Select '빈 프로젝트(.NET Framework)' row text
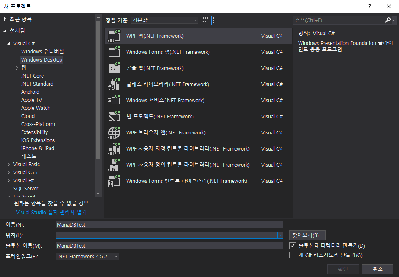This screenshot has width=399, height=277. click(x=160, y=116)
